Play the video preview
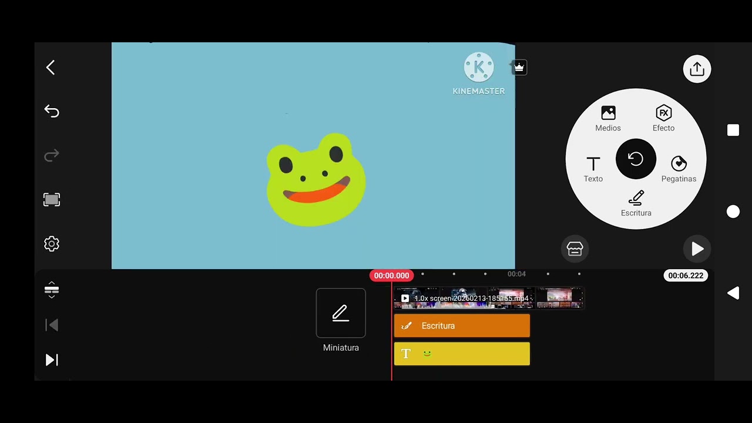 pyautogui.click(x=697, y=249)
